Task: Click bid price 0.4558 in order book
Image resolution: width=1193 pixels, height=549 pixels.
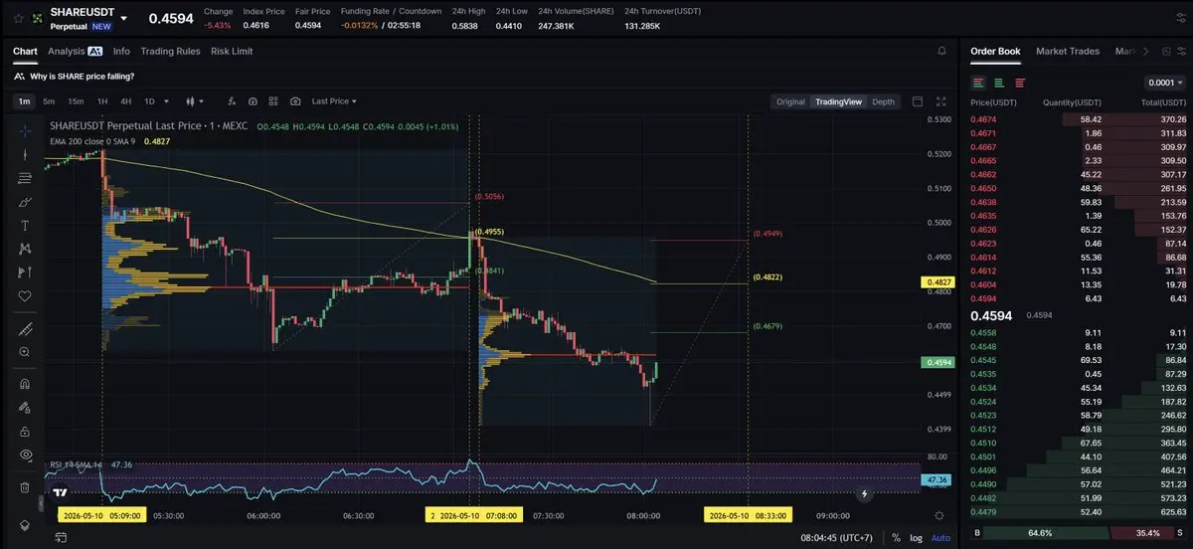Action: click(x=982, y=332)
